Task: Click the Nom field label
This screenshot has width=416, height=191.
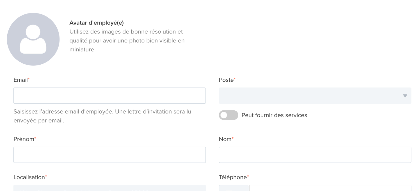Action: pos(225,139)
